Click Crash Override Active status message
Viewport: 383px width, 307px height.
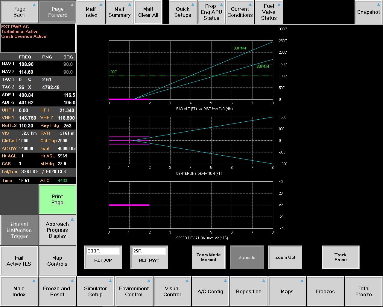(x=24, y=36)
